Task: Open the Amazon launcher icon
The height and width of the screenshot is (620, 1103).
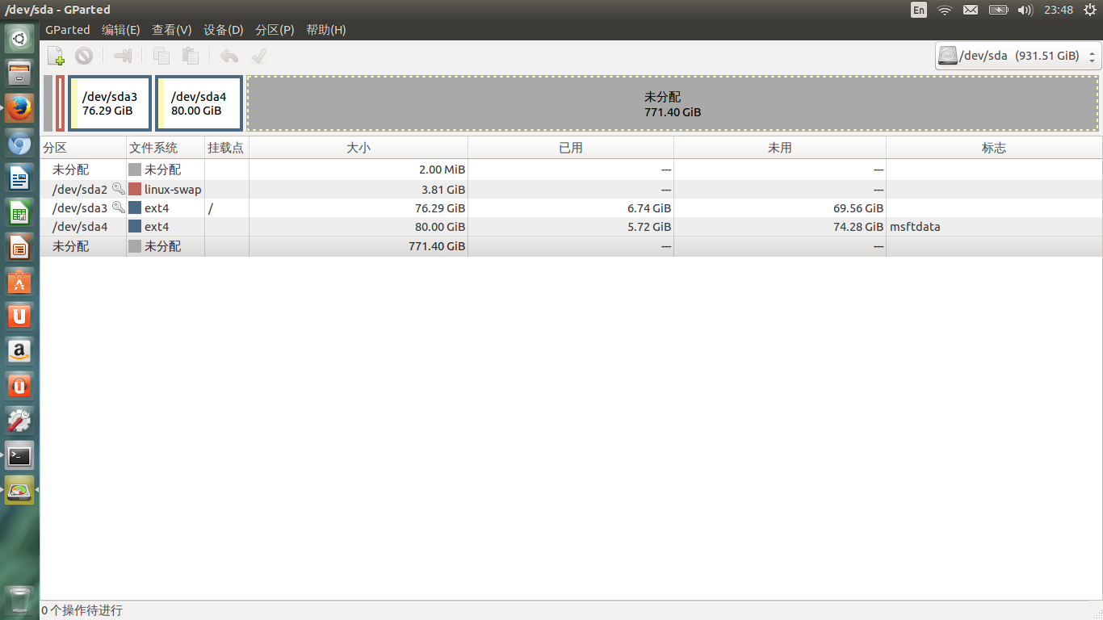Action: click(19, 350)
